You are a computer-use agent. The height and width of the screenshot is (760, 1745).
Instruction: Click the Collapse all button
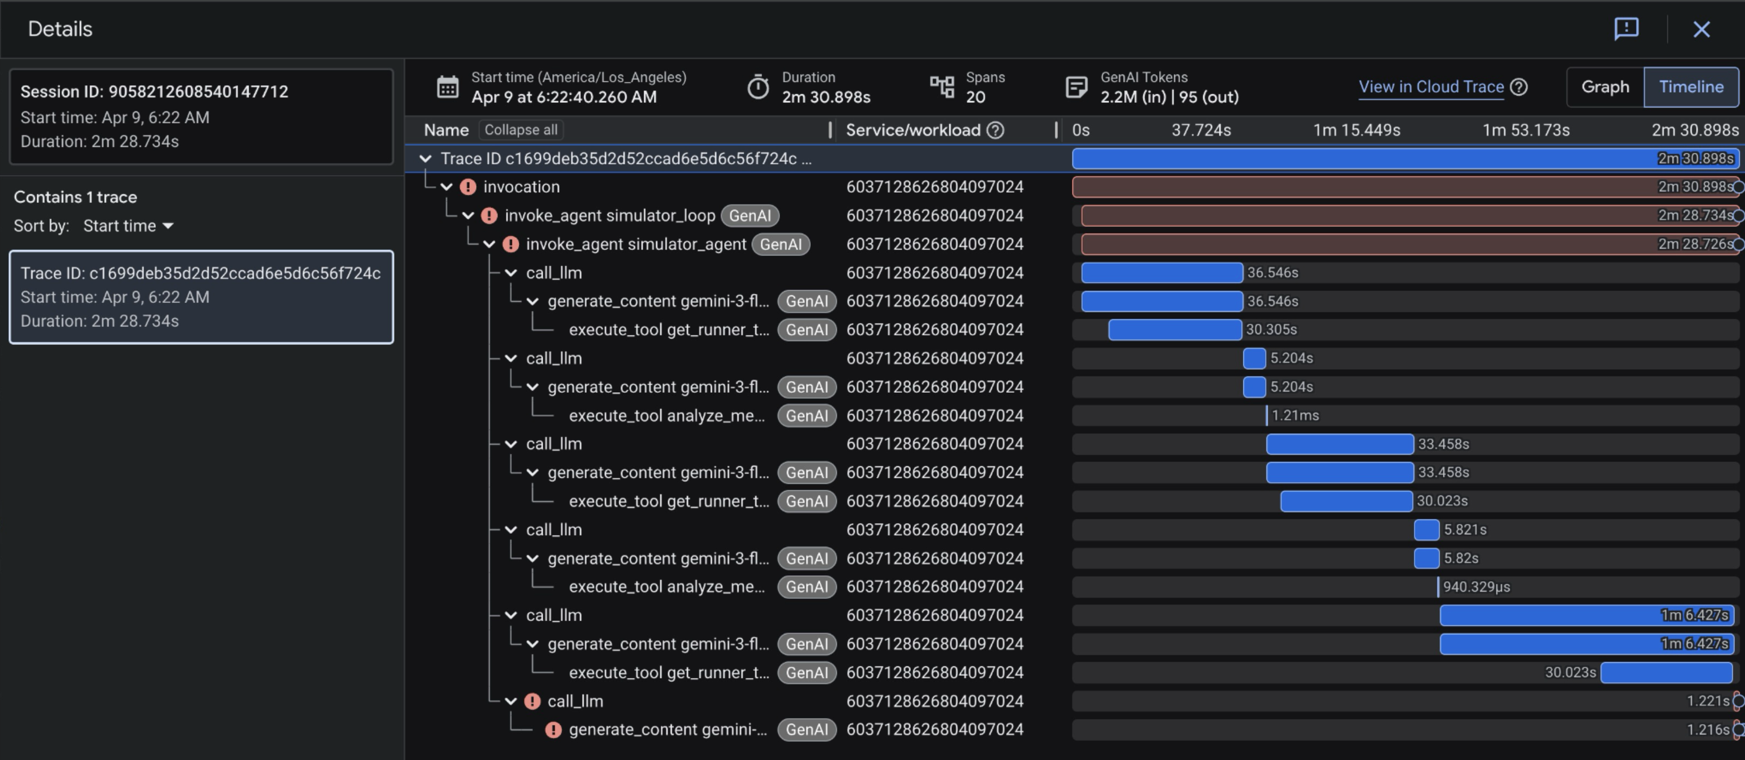(x=520, y=130)
